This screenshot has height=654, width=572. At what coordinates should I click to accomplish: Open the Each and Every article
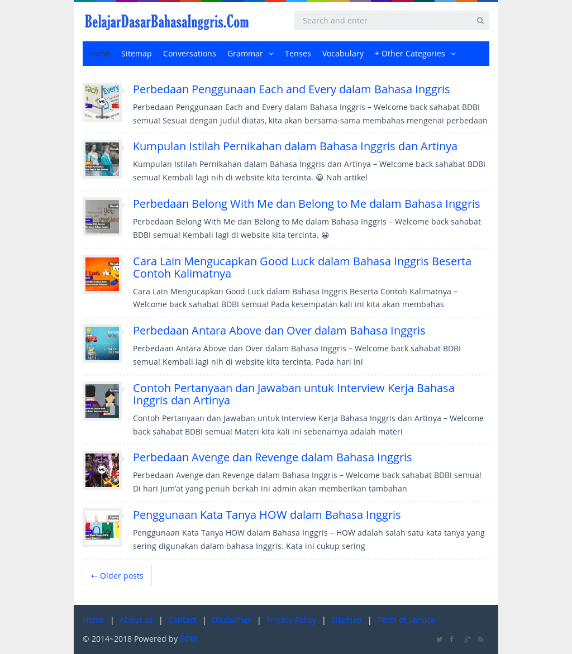[291, 88]
